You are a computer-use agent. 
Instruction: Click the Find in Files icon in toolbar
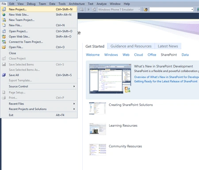(x=145, y=10)
